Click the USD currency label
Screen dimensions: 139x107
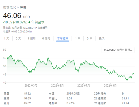[26, 17]
